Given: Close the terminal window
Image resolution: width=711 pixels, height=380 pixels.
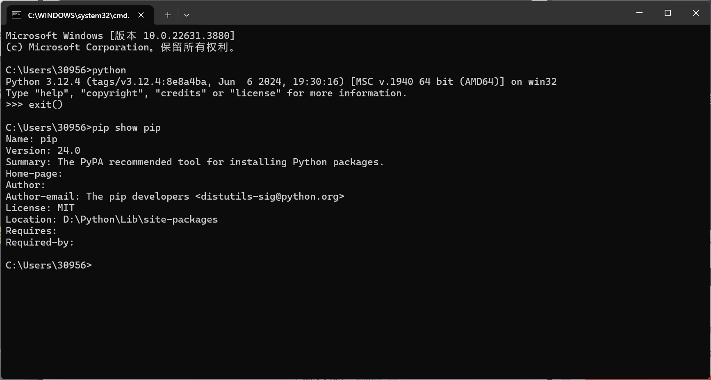Looking at the screenshot, I should pyautogui.click(x=696, y=13).
